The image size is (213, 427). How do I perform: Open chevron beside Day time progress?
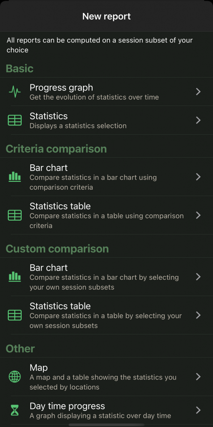pyautogui.click(x=198, y=410)
